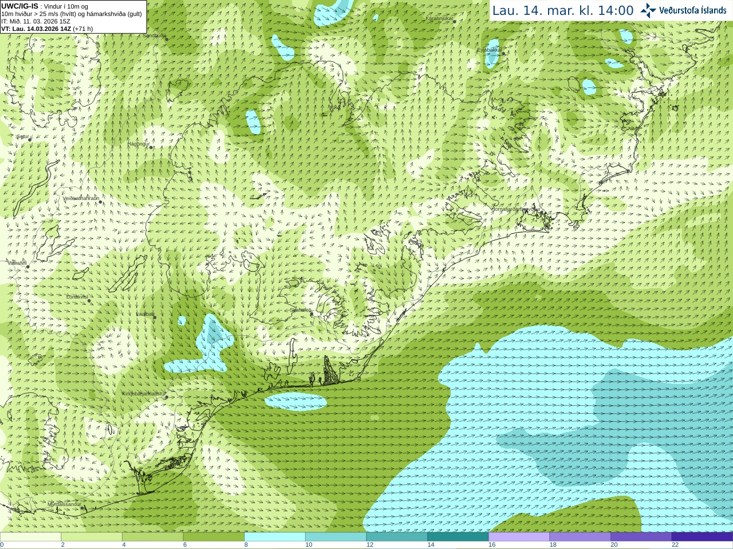Click the legend tick number 4

[x=124, y=545]
